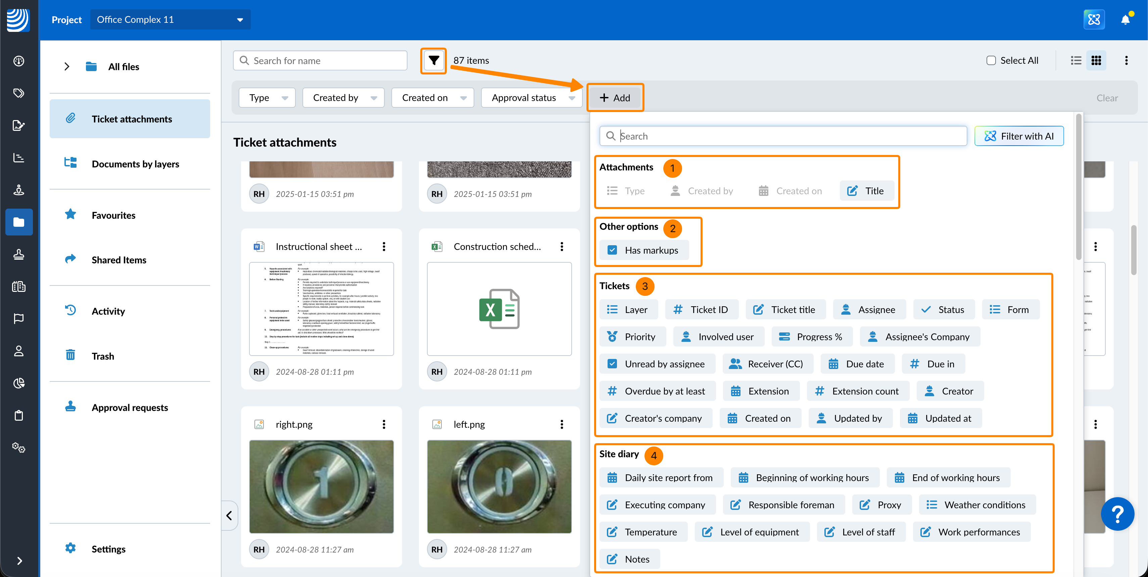The width and height of the screenshot is (1148, 577).
Task: Open options menu for right.png
Action: click(384, 424)
